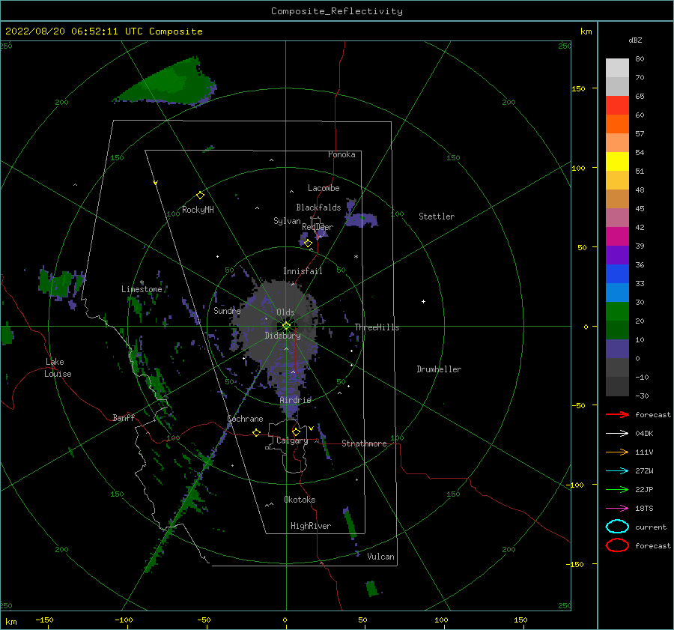Image resolution: width=674 pixels, height=630 pixels.
Task: Click yellow V marker northwest of RockyMH
Action: click(x=155, y=183)
